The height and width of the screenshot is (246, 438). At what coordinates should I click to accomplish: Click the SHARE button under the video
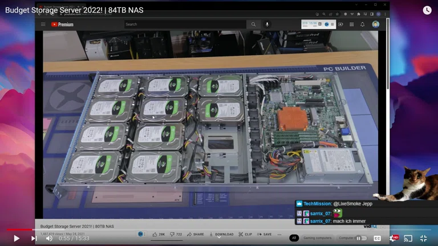(x=195, y=234)
